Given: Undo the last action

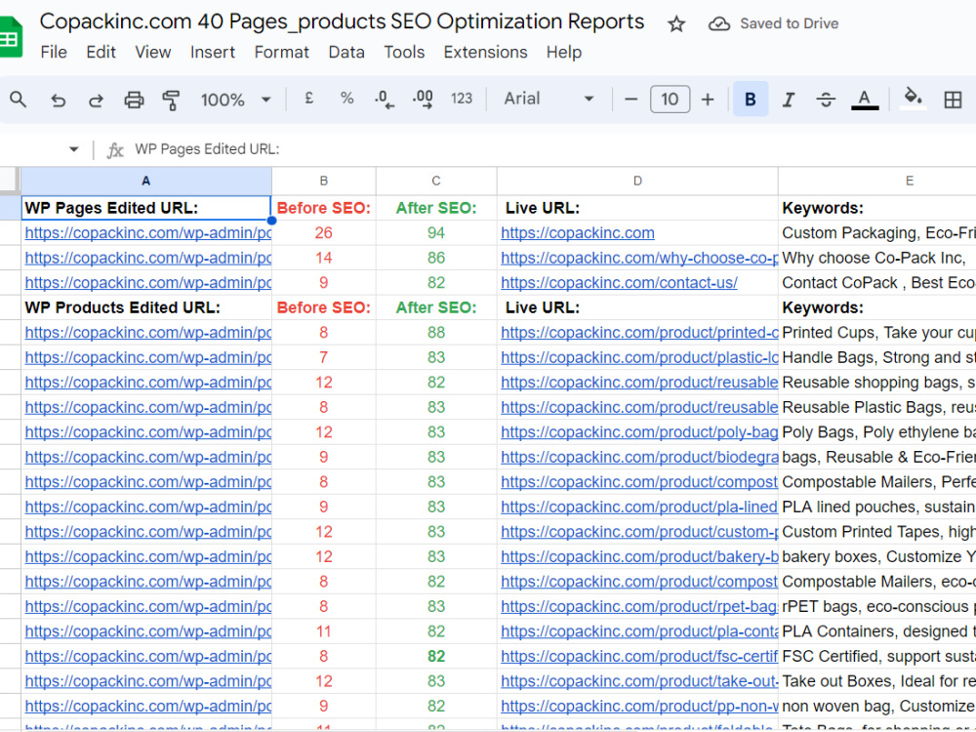Looking at the screenshot, I should [x=58, y=100].
